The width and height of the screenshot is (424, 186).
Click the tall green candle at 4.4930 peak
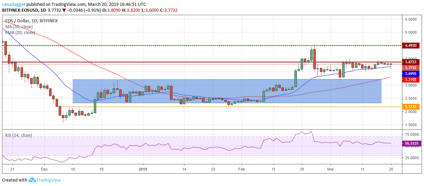click(x=311, y=56)
